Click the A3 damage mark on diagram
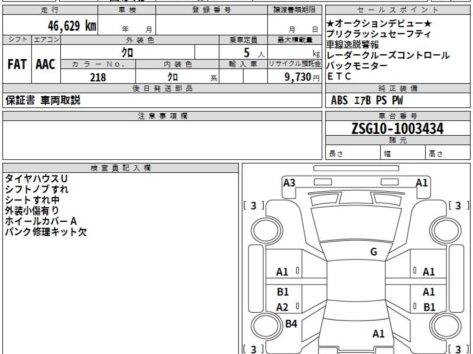This screenshot has height=354, width=473. tap(289, 183)
